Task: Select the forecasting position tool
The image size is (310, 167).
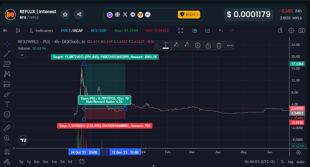Action: point(7,84)
